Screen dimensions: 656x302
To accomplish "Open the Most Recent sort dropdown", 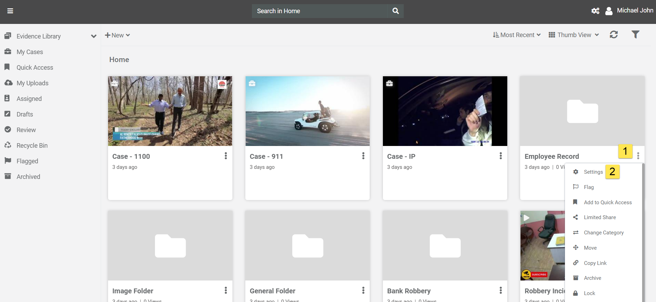I will [x=517, y=35].
